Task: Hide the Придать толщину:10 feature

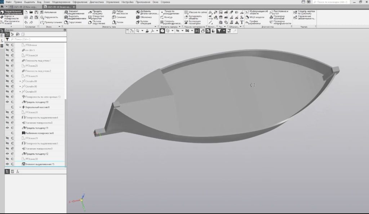Action: click(7, 102)
